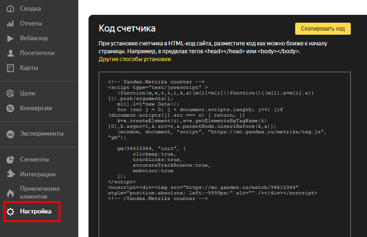Click the flame icon for Привлечение клиентов

[10, 193]
